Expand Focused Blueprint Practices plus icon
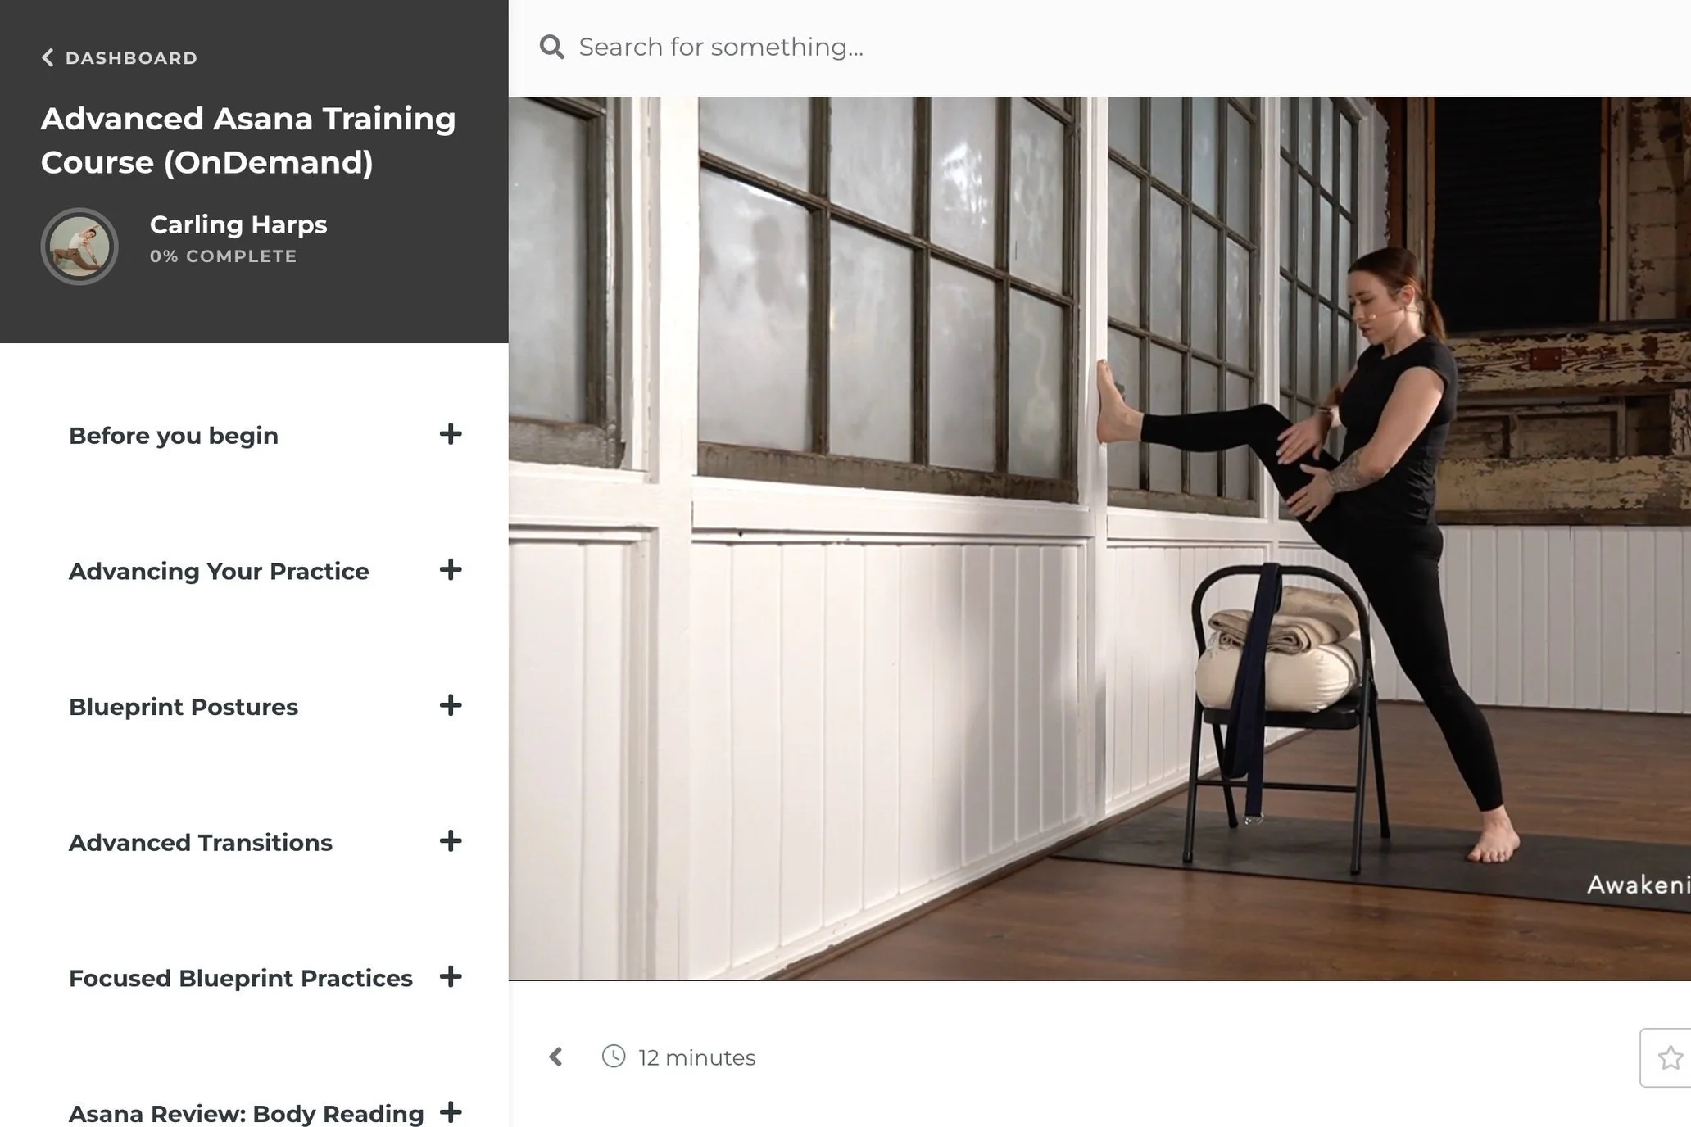This screenshot has width=1691, height=1127. [451, 976]
